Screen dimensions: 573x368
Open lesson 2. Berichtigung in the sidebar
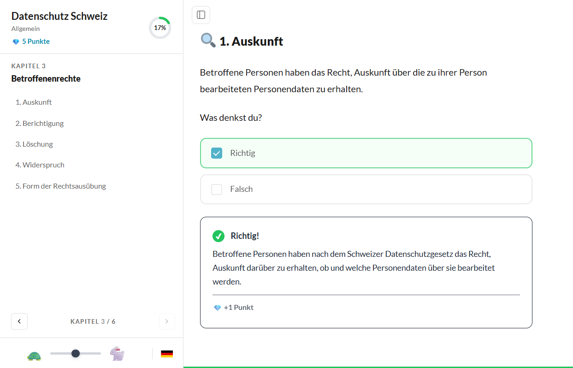pyautogui.click(x=40, y=123)
